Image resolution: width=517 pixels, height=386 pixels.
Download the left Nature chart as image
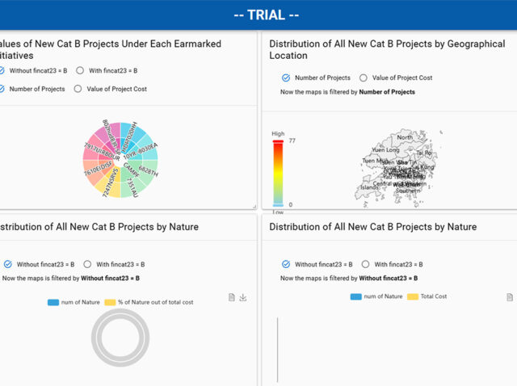[243, 297]
